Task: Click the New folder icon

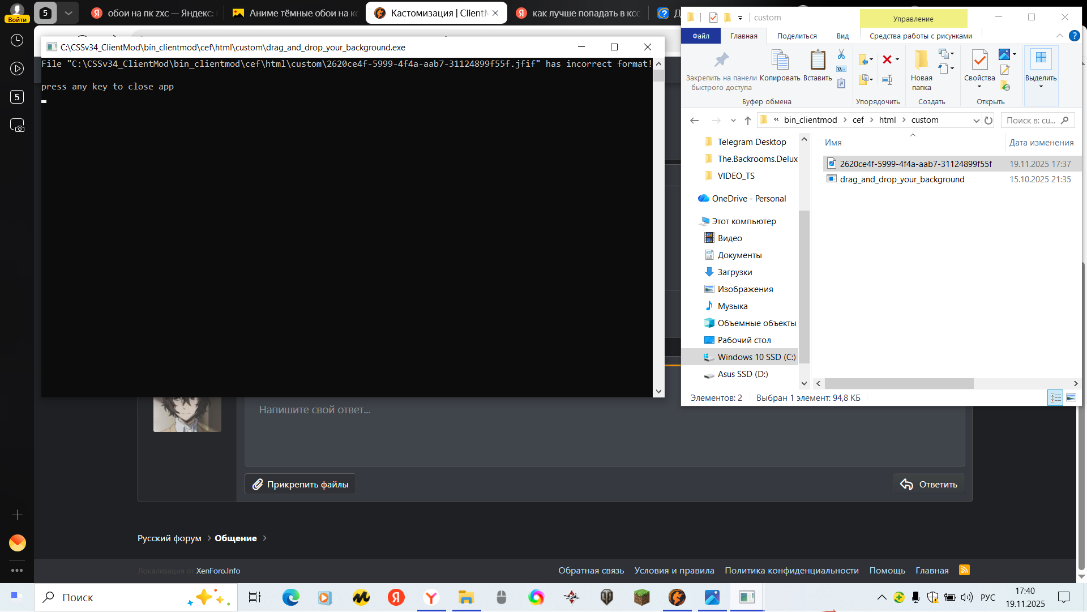Action: coord(921,60)
